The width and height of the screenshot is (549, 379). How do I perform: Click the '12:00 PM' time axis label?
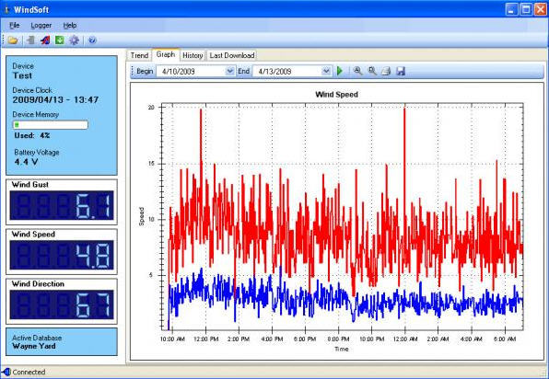click(x=206, y=339)
